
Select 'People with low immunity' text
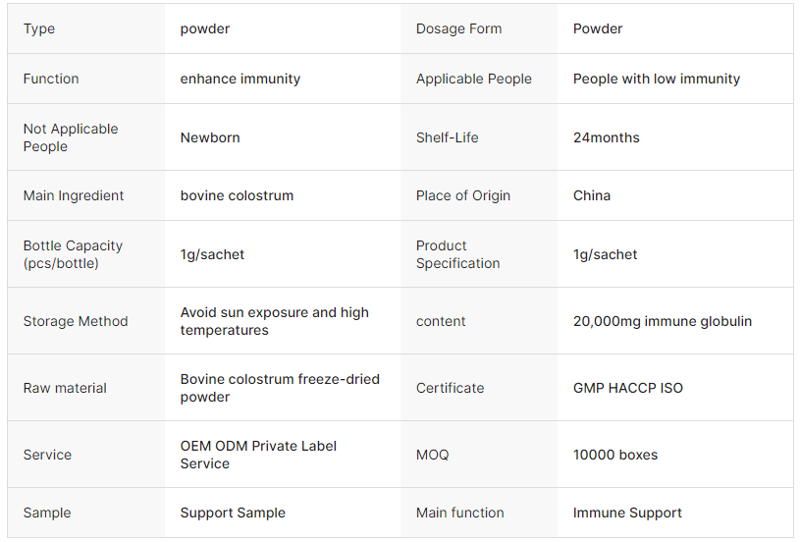pos(657,79)
